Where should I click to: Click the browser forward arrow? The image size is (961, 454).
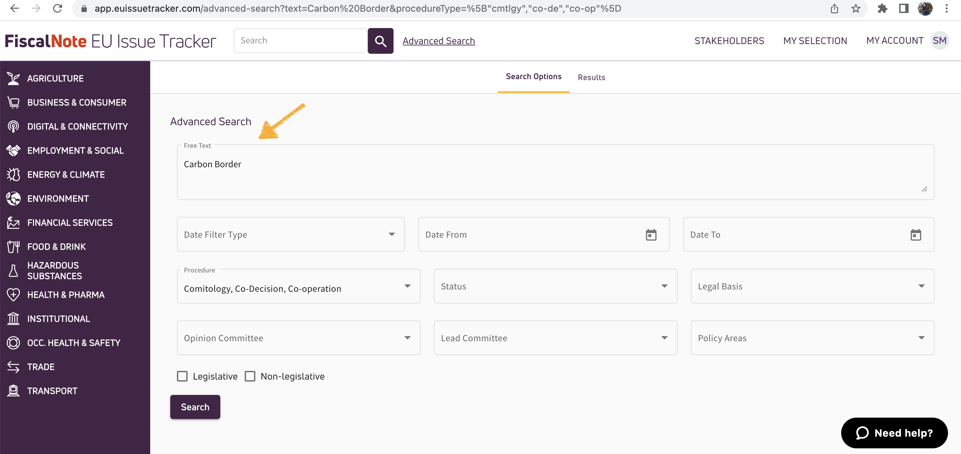[x=36, y=8]
